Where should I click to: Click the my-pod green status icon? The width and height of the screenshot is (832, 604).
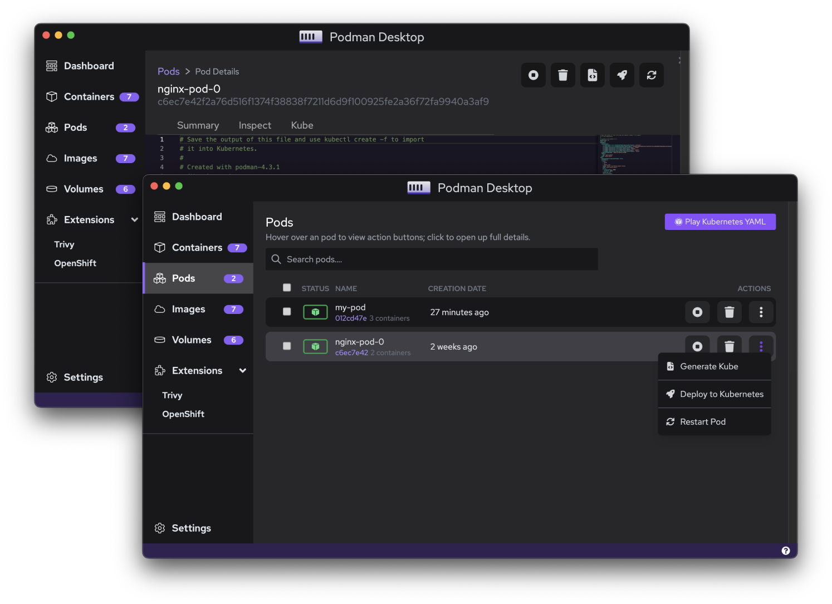tap(315, 312)
